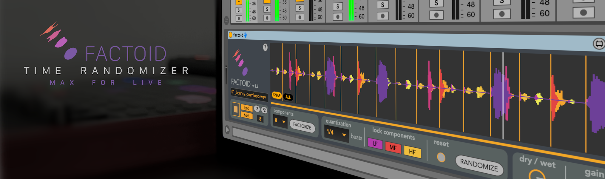The height and width of the screenshot is (179, 605).
Task: Toggle the host sync button
Action: (246, 115)
